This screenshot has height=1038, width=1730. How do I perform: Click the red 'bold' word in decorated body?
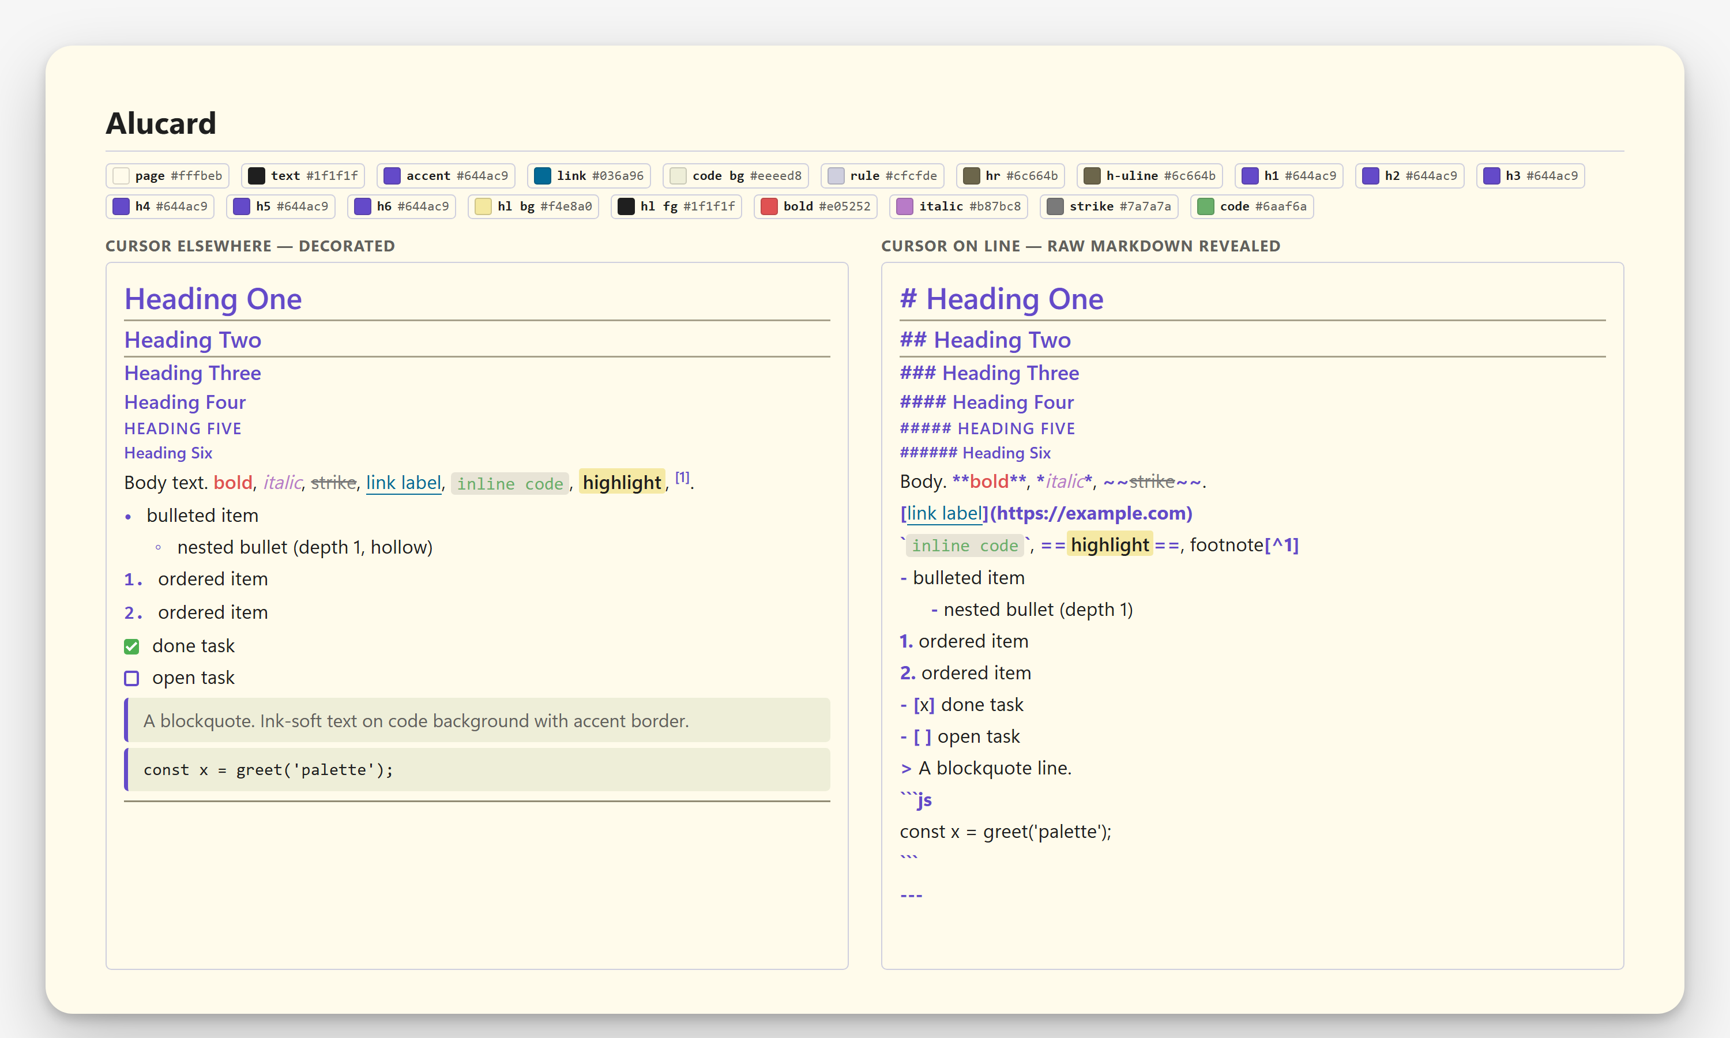[233, 483]
